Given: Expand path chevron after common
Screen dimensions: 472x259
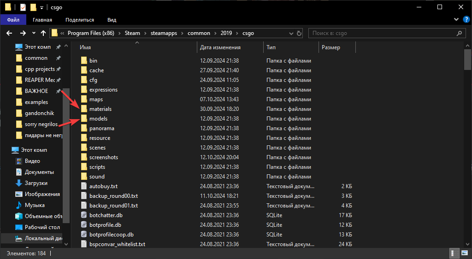Looking at the screenshot, I should point(215,33).
